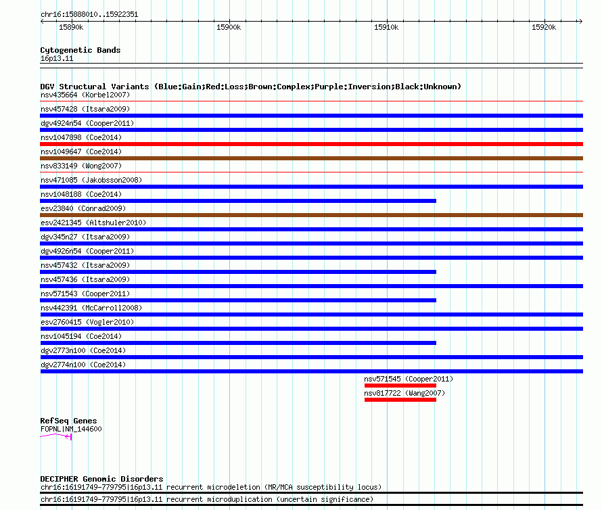Screen dimensions: 602x510
Task: Select the 16p13.11 band label
Action: tap(57, 58)
